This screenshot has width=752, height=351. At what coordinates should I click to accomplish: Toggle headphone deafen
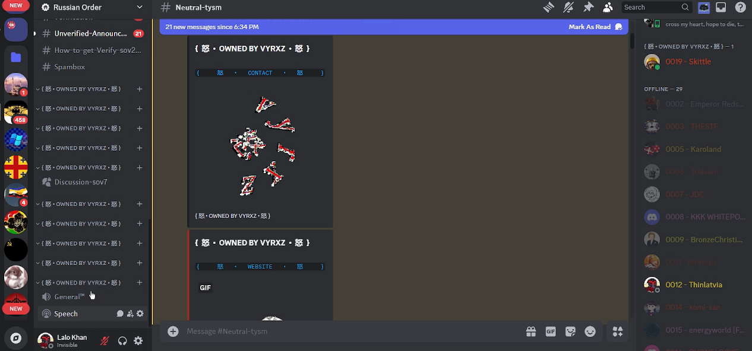[x=122, y=341]
